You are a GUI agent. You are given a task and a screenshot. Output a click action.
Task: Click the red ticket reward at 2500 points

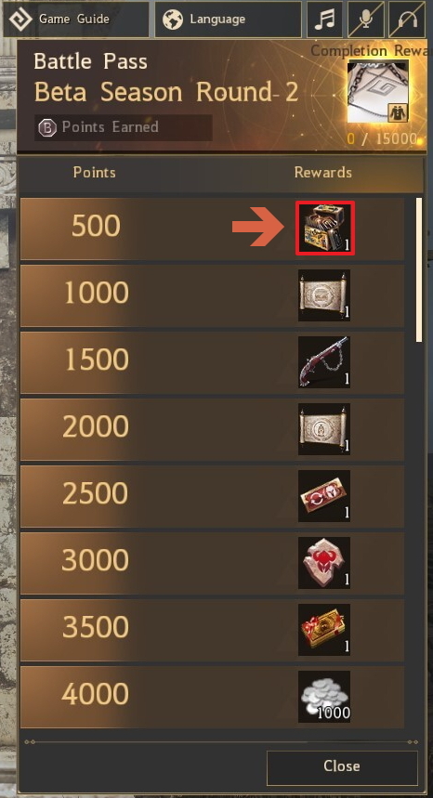click(x=324, y=496)
